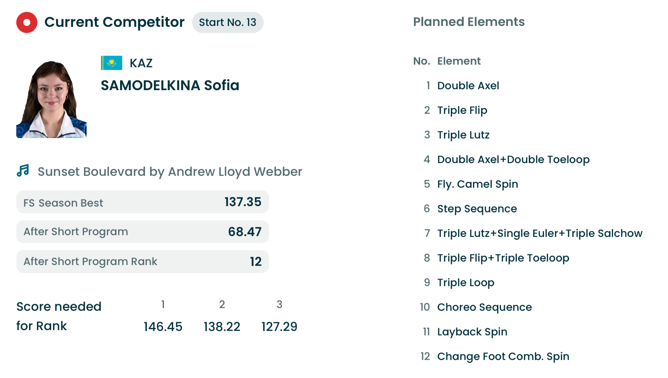Click the Step Sequence element row

pyautogui.click(x=477, y=209)
